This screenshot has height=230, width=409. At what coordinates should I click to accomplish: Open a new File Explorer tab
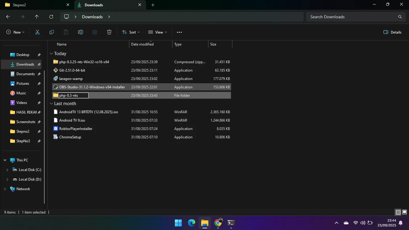(x=153, y=5)
